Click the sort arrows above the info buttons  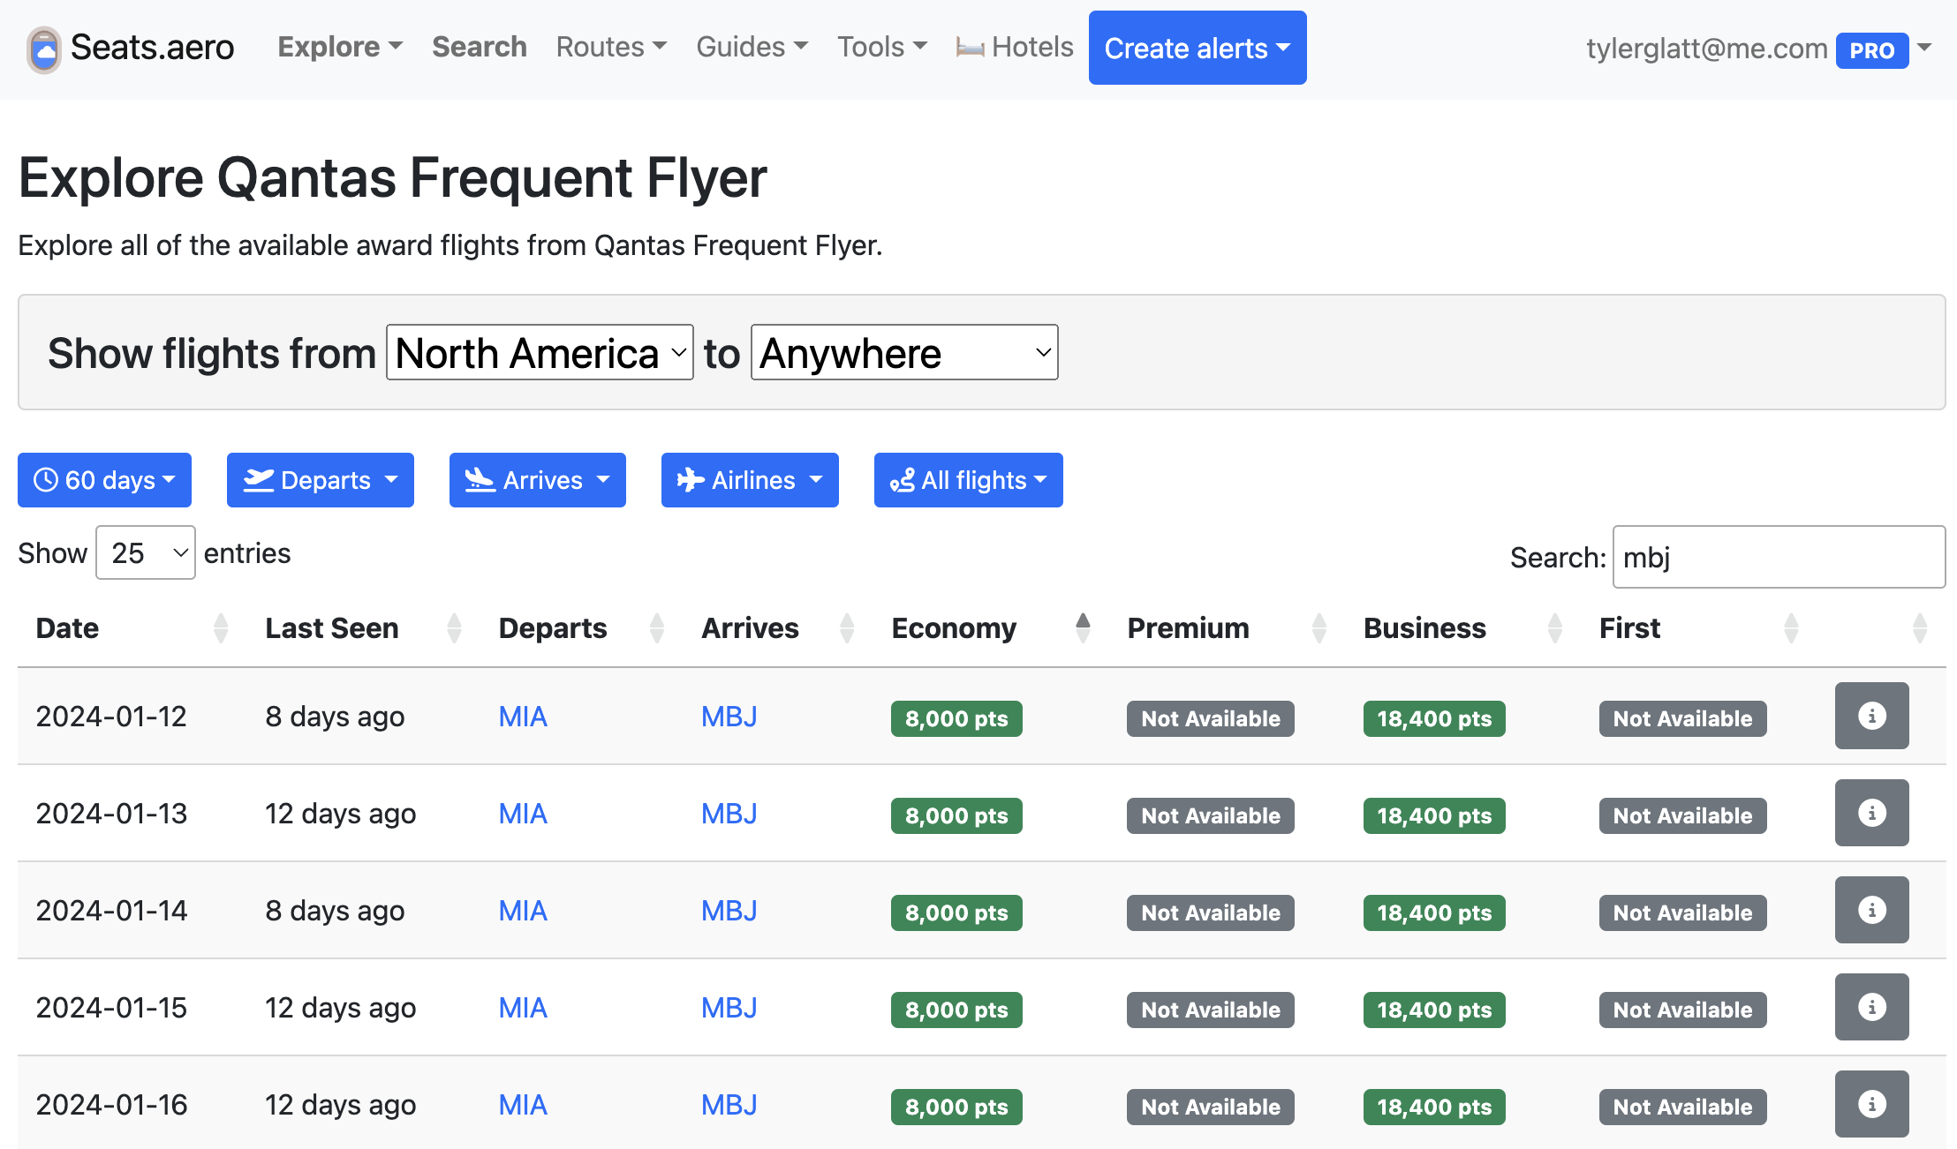(x=1919, y=628)
